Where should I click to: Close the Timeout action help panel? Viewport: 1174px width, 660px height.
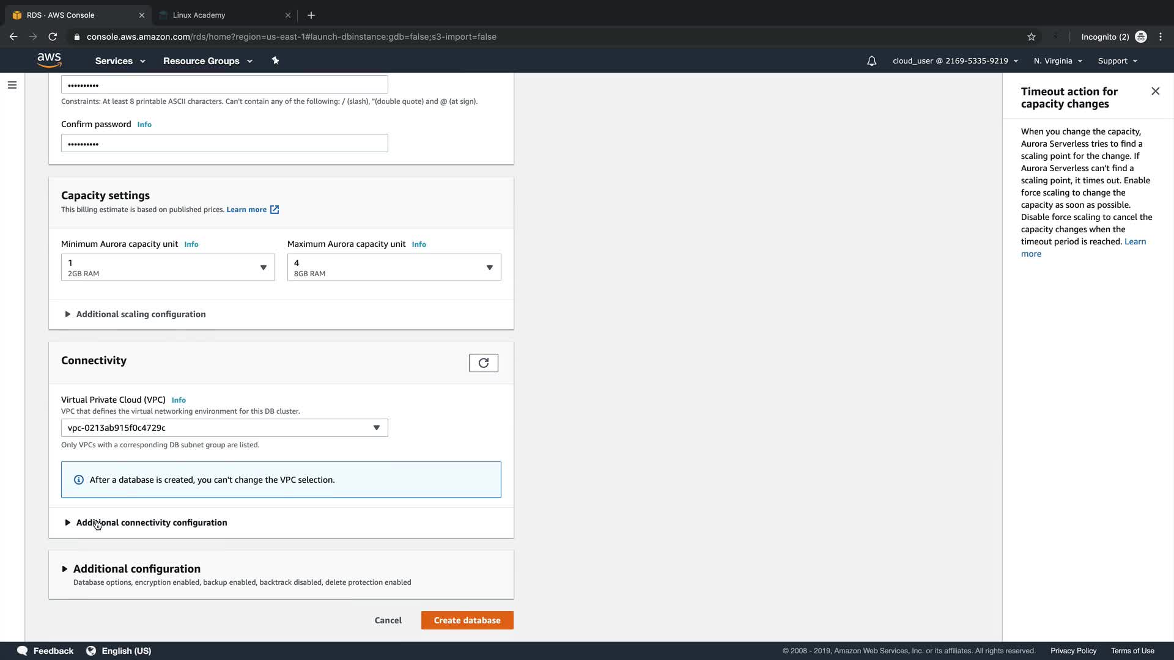pyautogui.click(x=1155, y=91)
